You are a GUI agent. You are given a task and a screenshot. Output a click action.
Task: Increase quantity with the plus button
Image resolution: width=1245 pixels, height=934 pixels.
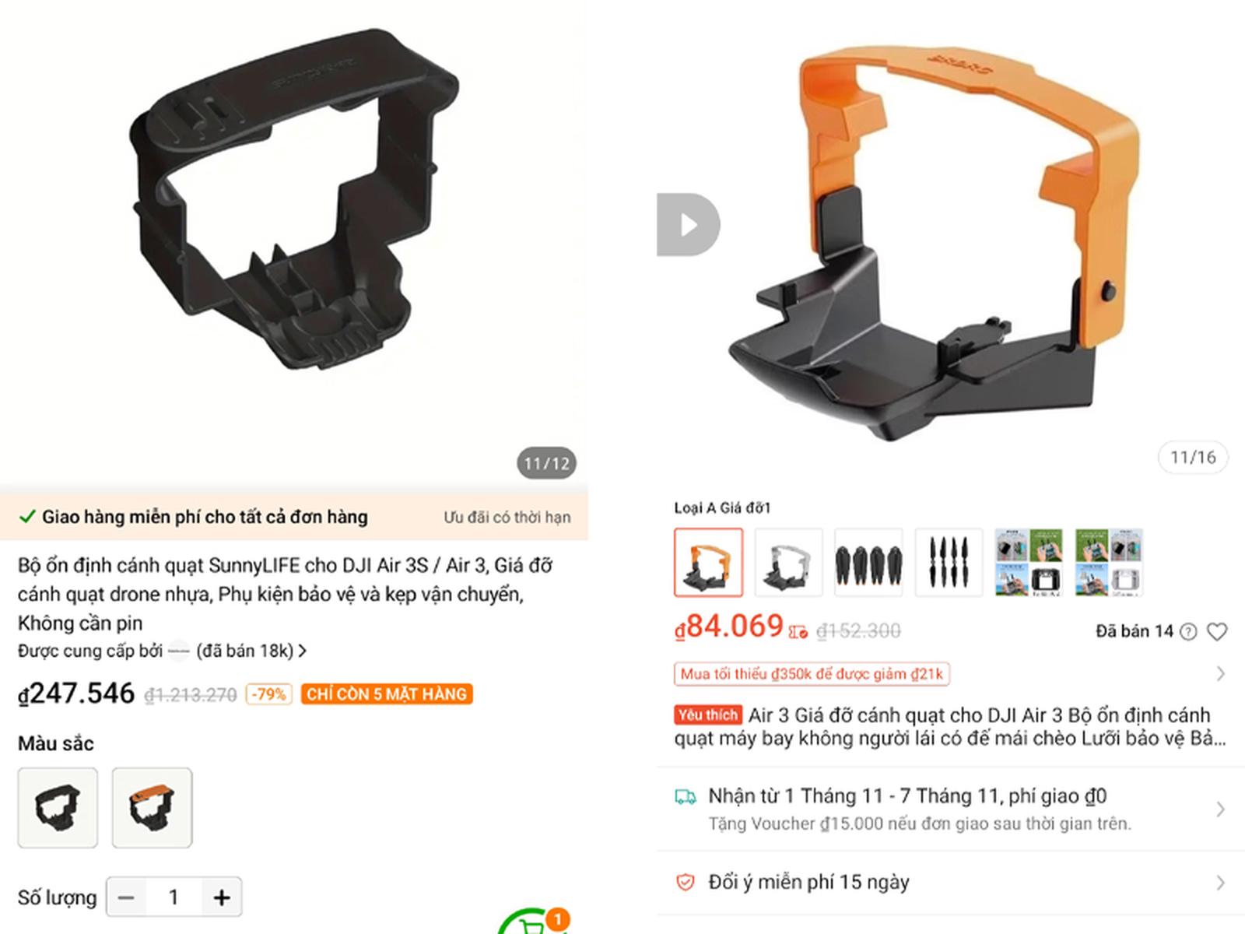[222, 897]
